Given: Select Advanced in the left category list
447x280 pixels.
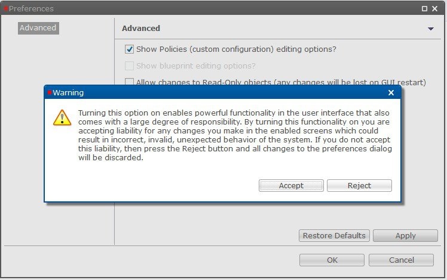Looking at the screenshot, I should (38, 28).
